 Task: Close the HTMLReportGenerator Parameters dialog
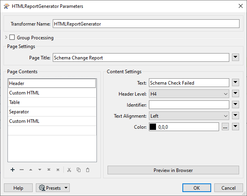tap(240, 6)
